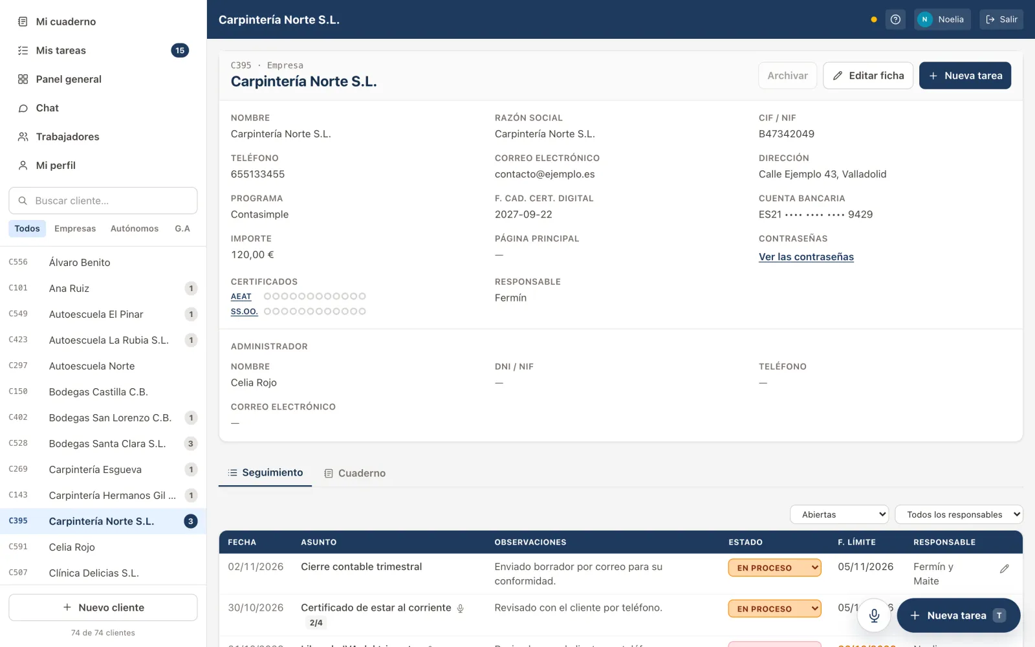Click the FECHA column header

(x=242, y=542)
